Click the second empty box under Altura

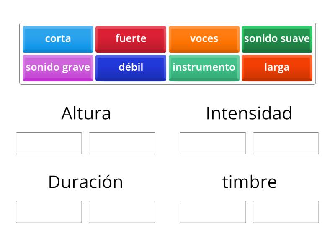click(x=122, y=143)
